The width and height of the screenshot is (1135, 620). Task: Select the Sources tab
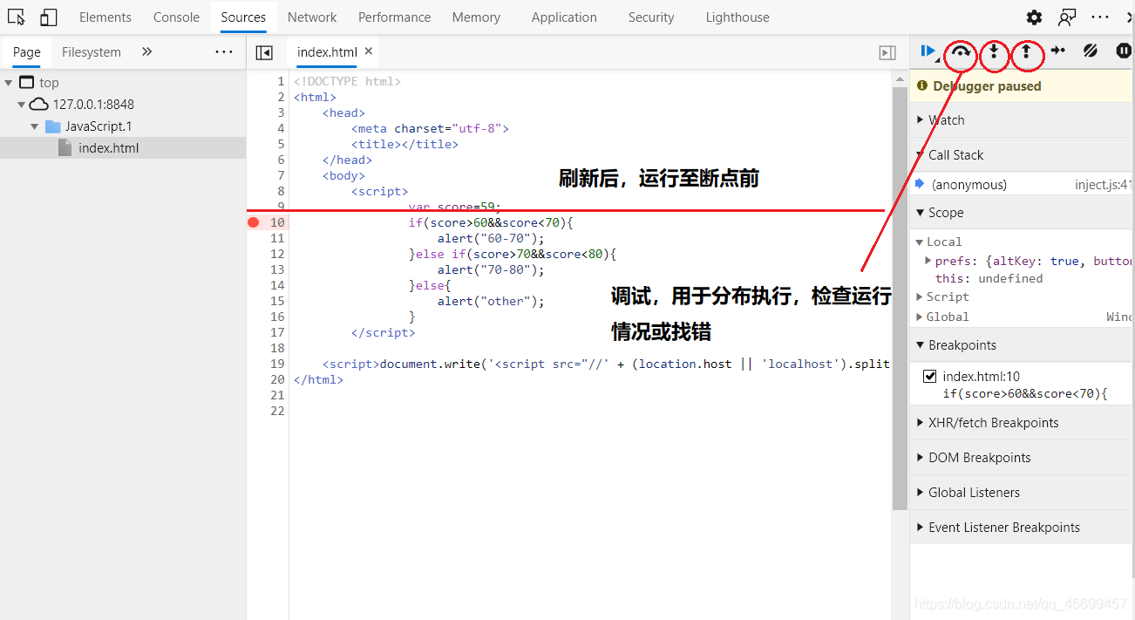point(243,17)
